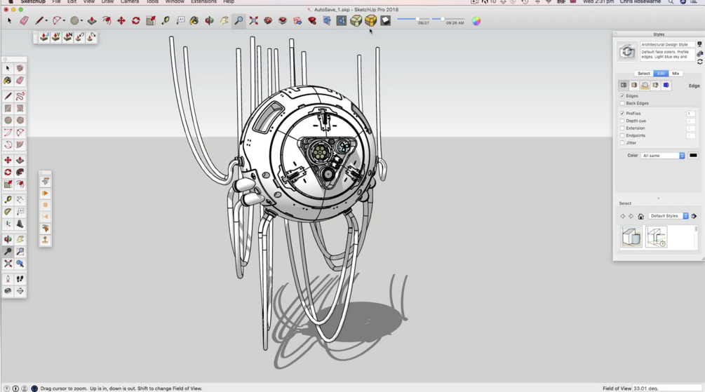This screenshot has width=705, height=392.
Task: Click the shadow date slider
Action: point(414,19)
